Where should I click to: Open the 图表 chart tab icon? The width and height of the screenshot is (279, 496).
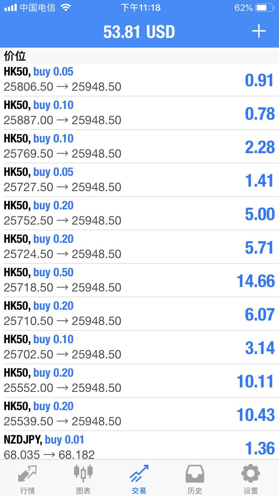[x=83, y=473]
